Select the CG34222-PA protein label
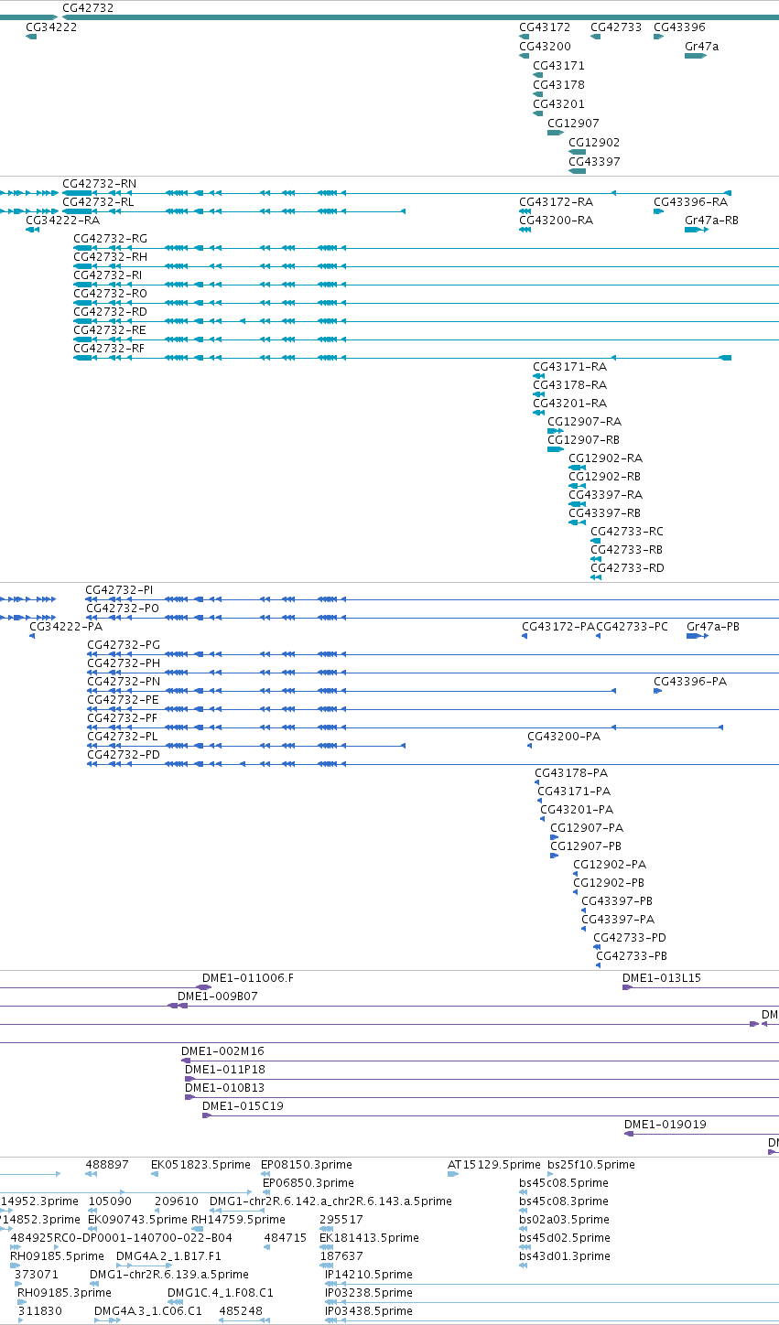The image size is (779, 1325). pyautogui.click(x=66, y=627)
